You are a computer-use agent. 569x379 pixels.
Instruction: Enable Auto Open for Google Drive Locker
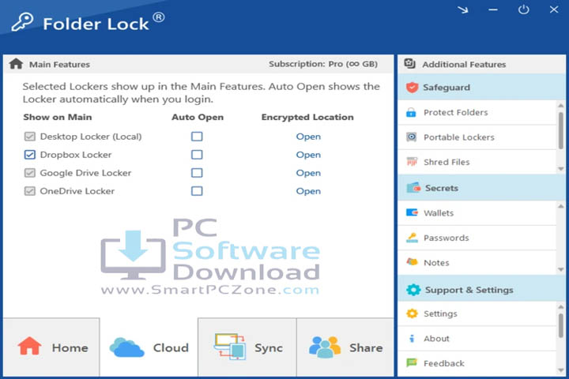[197, 173]
